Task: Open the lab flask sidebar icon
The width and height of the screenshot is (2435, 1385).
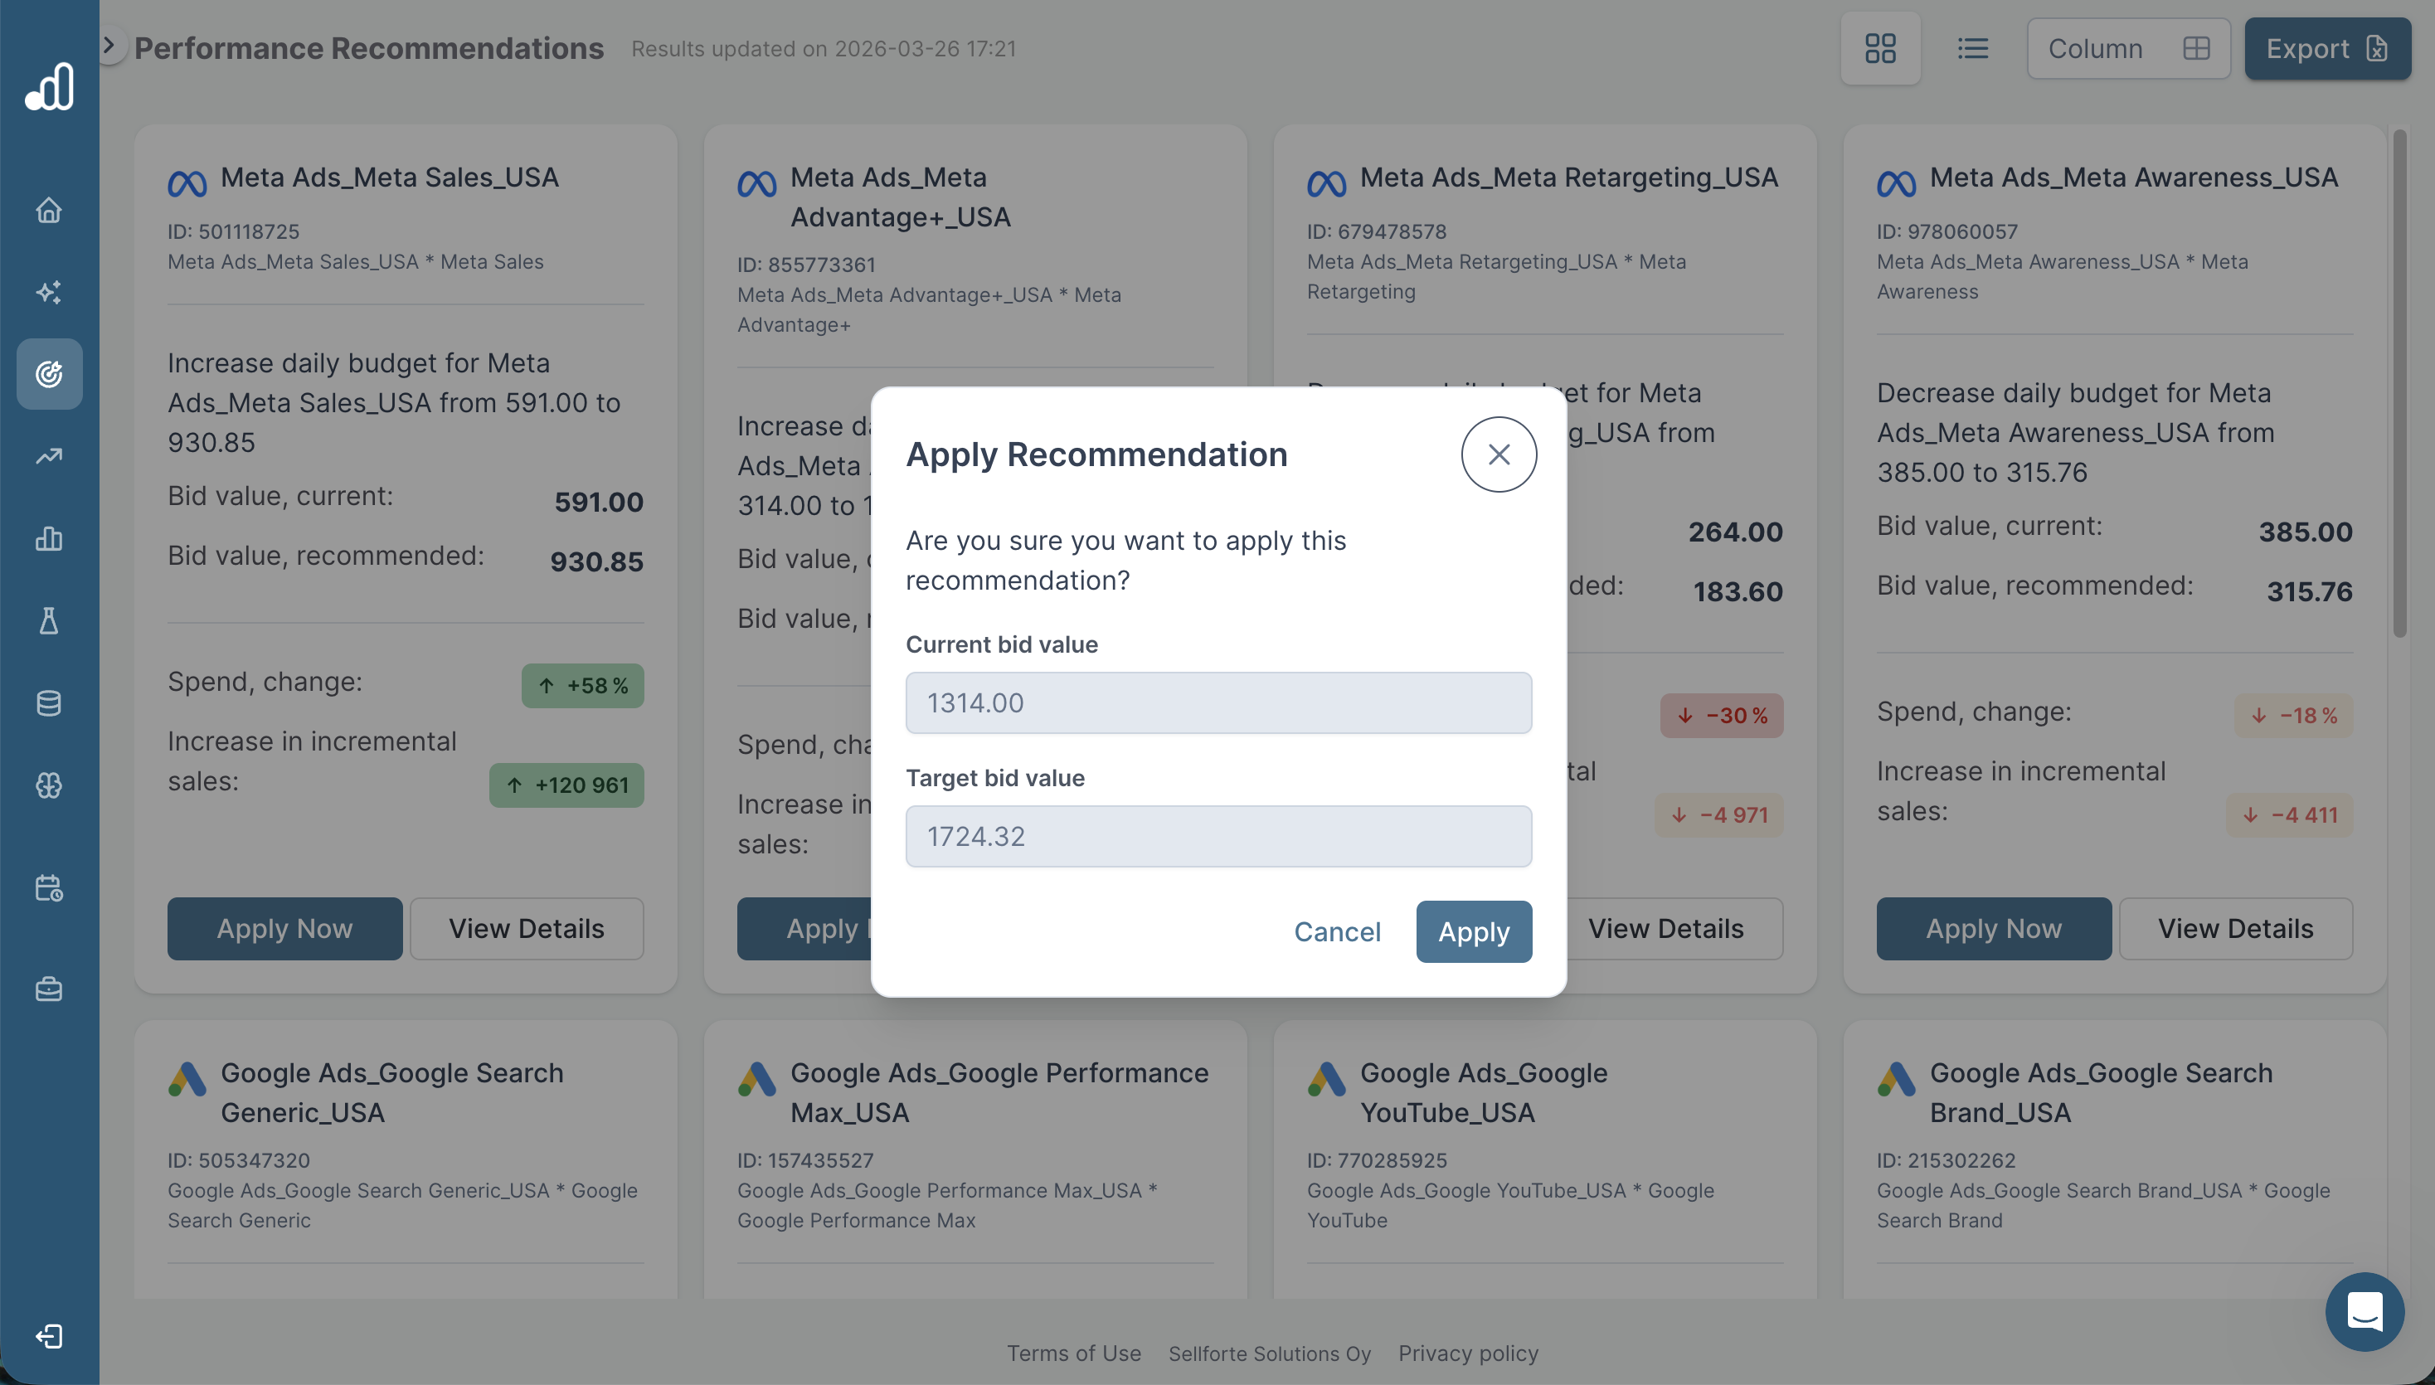Action: tap(48, 621)
